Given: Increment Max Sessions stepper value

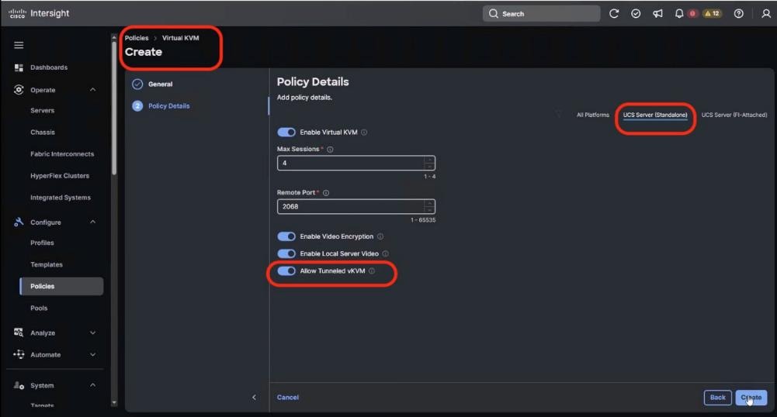Looking at the screenshot, I should tap(429, 159).
